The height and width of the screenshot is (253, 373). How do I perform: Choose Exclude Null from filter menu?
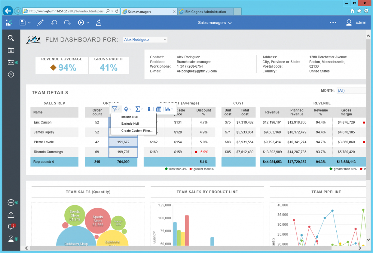coord(134,124)
